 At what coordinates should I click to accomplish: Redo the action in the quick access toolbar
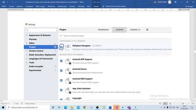point(12,2)
